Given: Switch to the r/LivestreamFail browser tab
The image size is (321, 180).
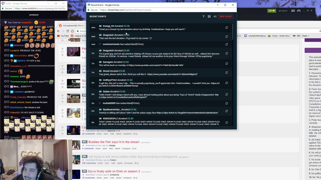Looking at the screenshot, I should 72,25.
